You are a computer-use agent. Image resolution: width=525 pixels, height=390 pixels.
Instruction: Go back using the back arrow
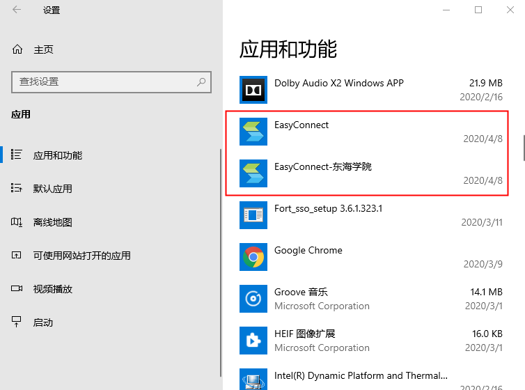pyautogui.click(x=17, y=10)
